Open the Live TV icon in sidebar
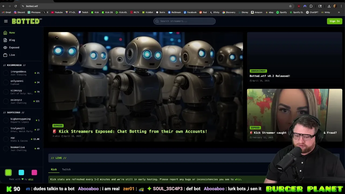The width and height of the screenshot is (345, 194). click(5, 55)
